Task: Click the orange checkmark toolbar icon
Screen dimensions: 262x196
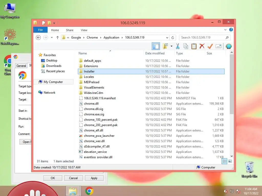Action: click(x=210, y=46)
